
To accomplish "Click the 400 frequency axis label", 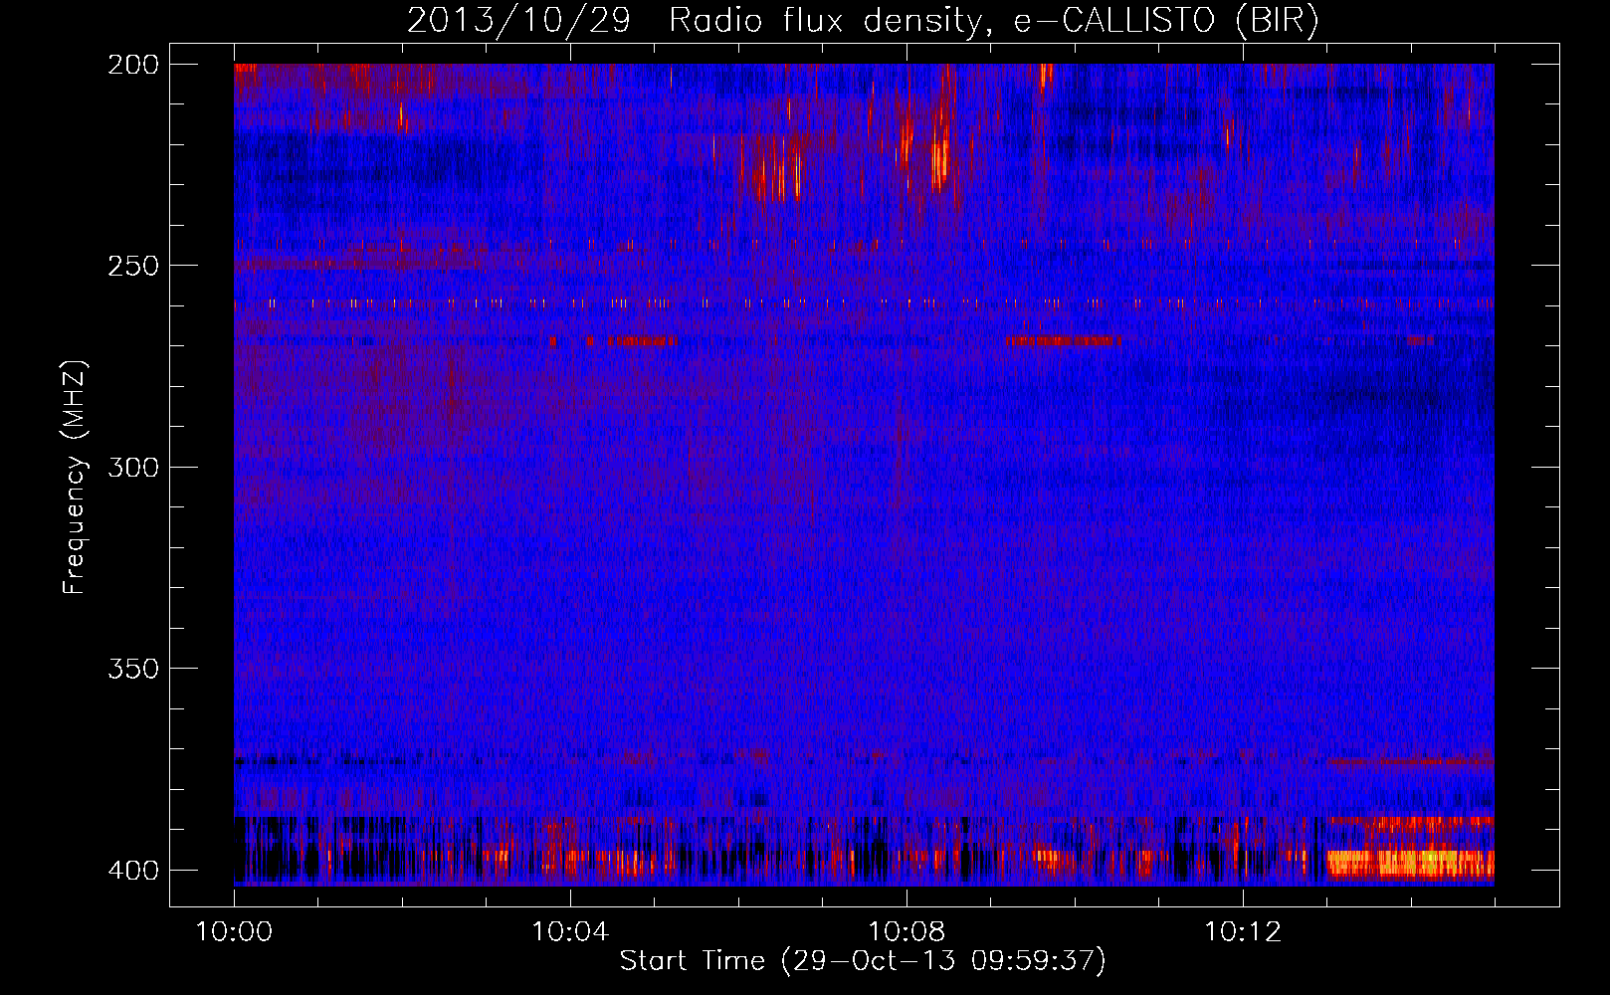I will (x=132, y=871).
